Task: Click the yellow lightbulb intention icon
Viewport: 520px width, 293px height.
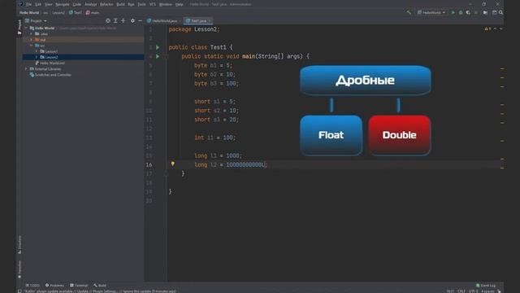Action: click(173, 164)
